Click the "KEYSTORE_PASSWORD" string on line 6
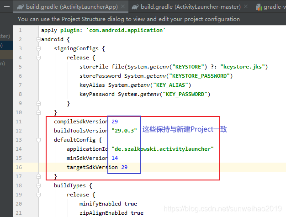Viewport: 286px width, 217px height. pyautogui.click(x=199, y=76)
